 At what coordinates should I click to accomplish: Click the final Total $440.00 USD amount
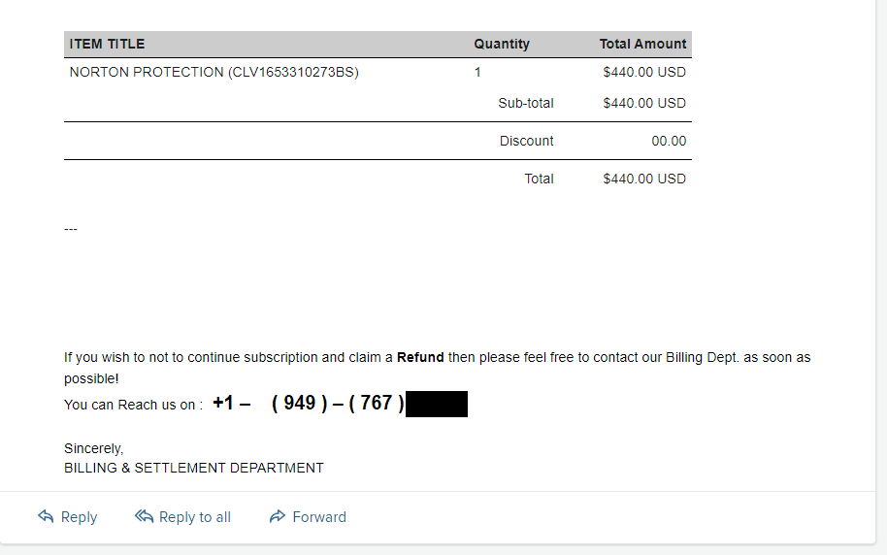pyautogui.click(x=644, y=179)
